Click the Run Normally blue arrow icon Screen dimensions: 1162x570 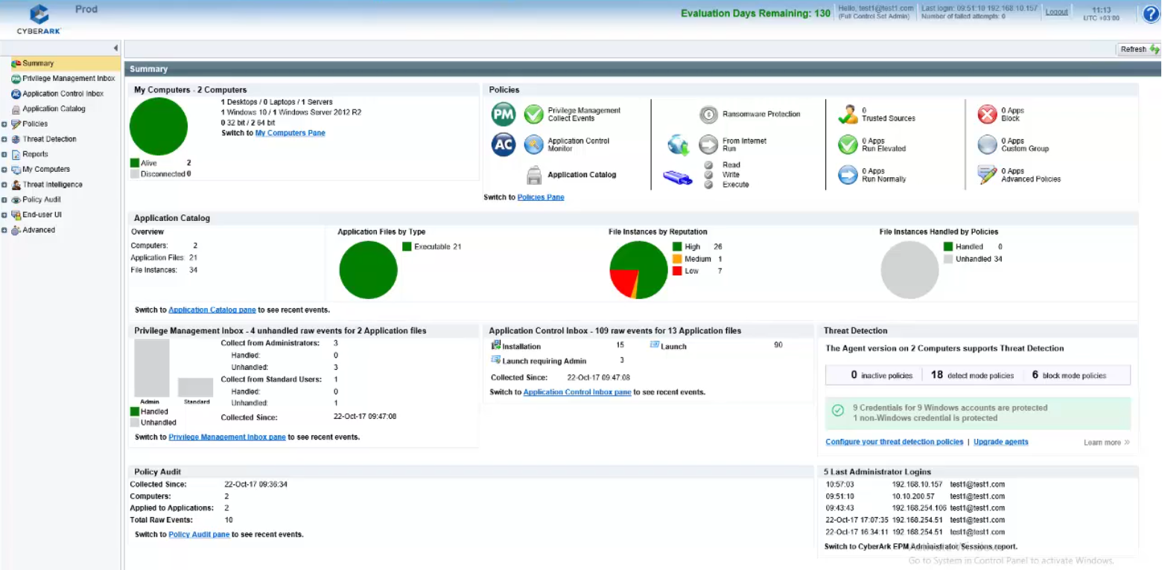[x=848, y=175]
